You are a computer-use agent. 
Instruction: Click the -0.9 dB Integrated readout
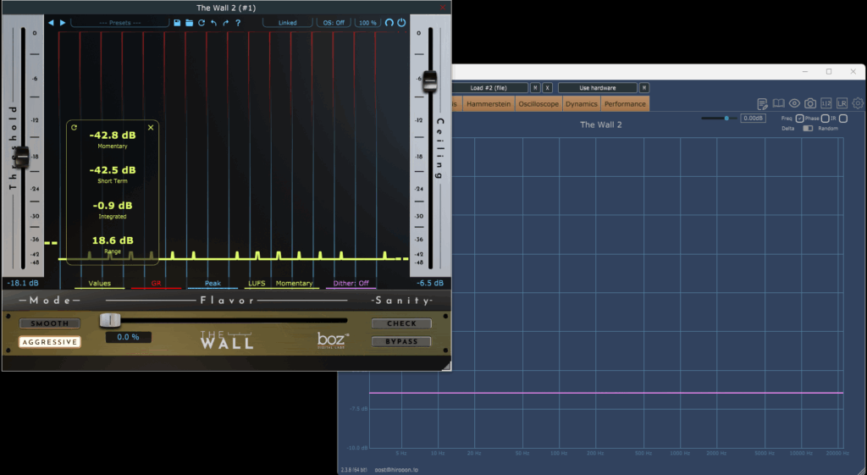113,206
